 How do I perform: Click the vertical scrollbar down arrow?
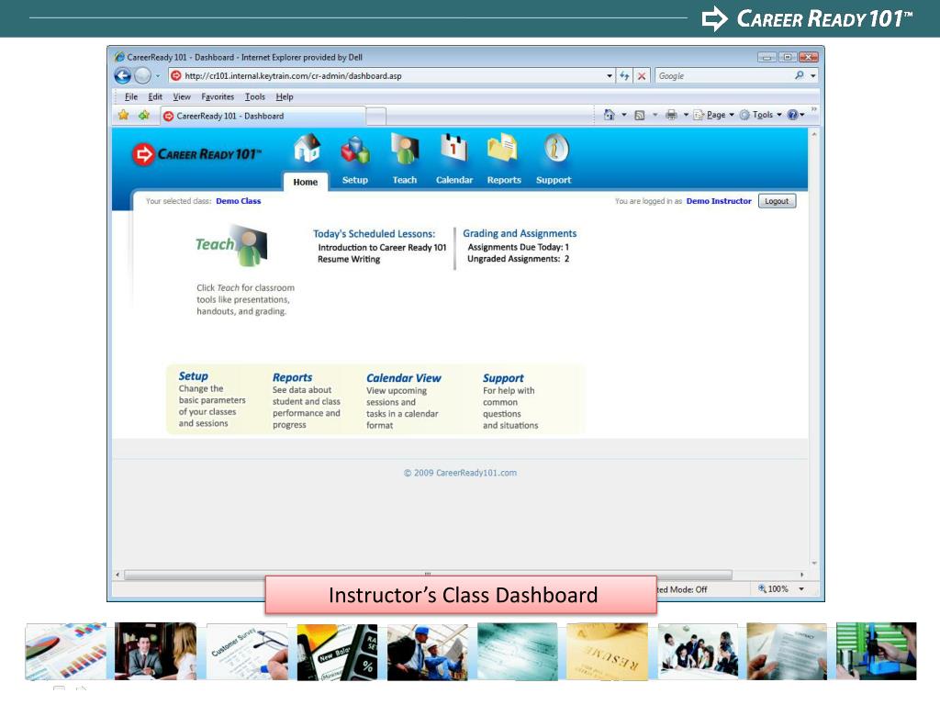click(x=814, y=563)
